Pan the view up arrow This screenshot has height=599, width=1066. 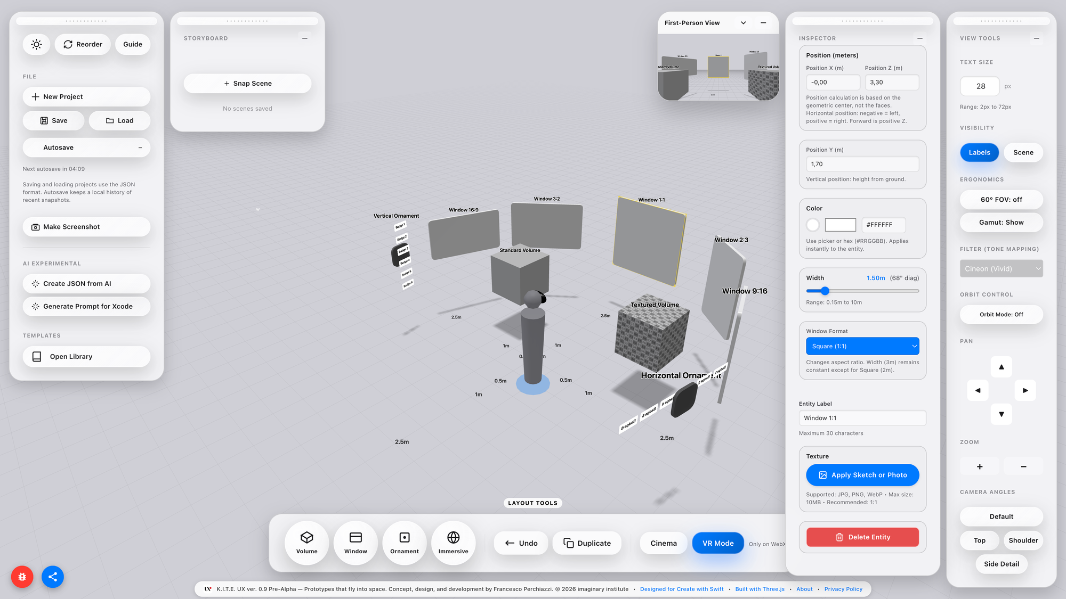pos(1001,367)
